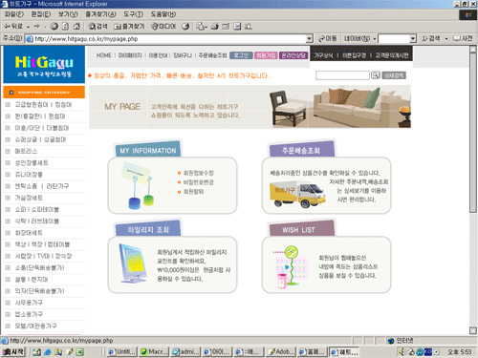Click the 회원탈퇴 link
Screen dimensions: 478x358
pyautogui.click(x=193, y=192)
